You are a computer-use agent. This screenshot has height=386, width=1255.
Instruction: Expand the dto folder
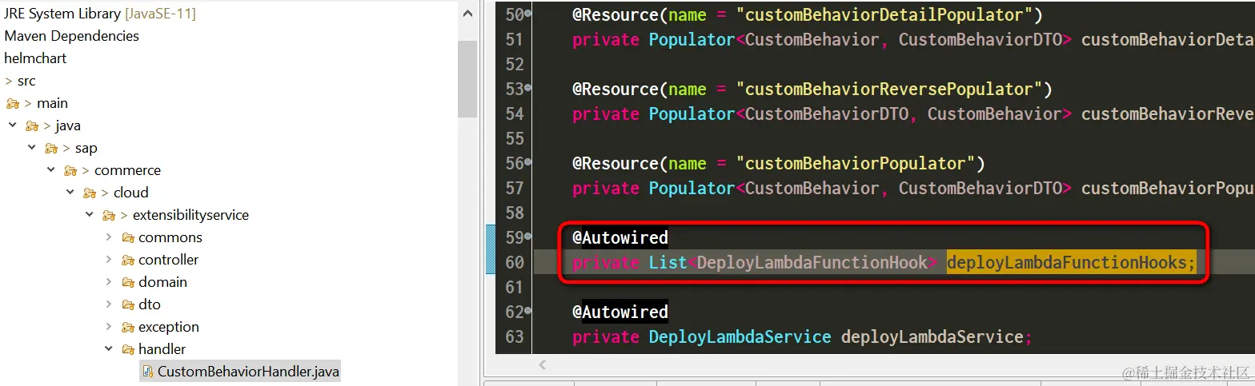109,304
